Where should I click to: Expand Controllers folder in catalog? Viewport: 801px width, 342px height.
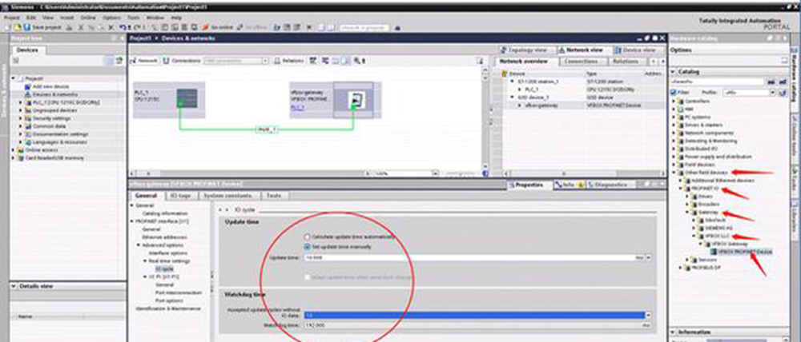click(x=674, y=101)
